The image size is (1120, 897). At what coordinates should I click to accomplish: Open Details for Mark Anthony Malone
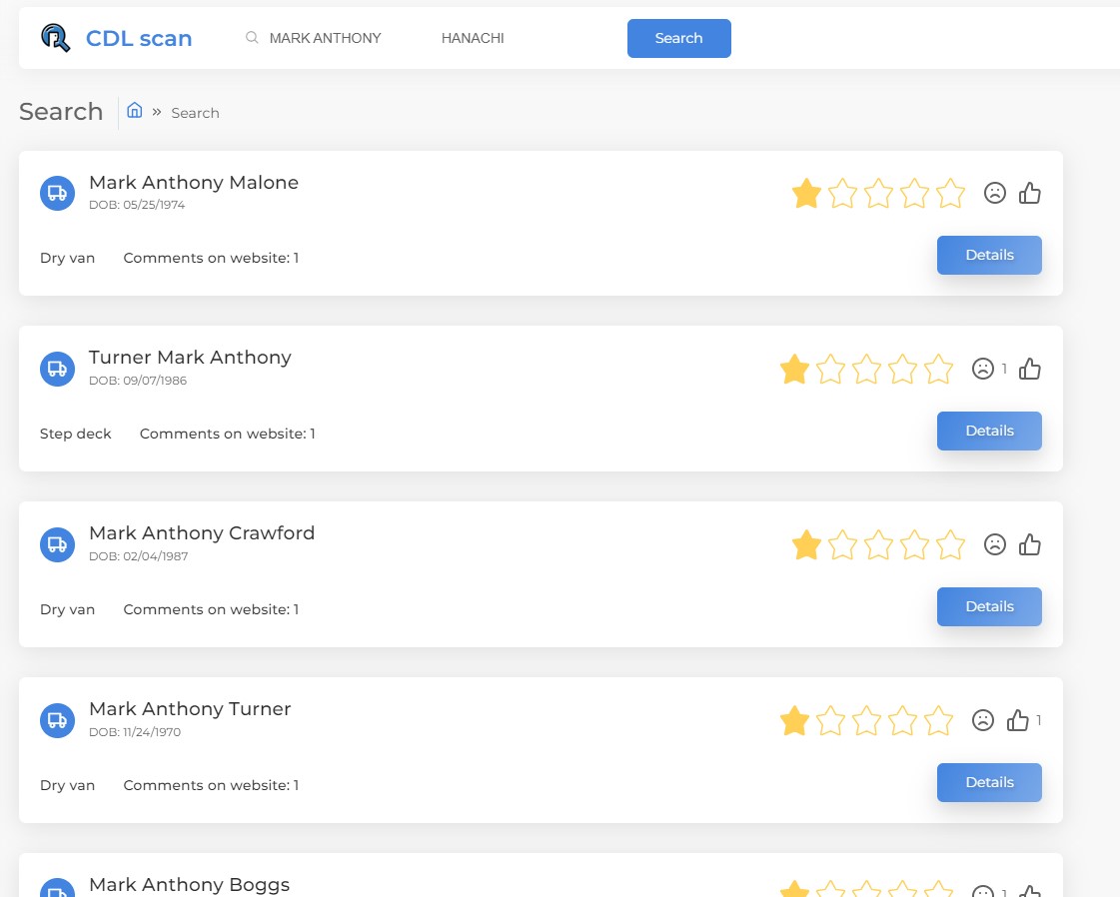(989, 255)
